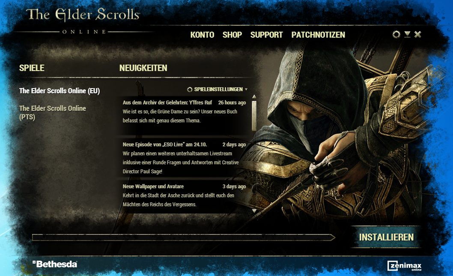Open the Support page
The width and height of the screenshot is (453, 276).
click(266, 35)
